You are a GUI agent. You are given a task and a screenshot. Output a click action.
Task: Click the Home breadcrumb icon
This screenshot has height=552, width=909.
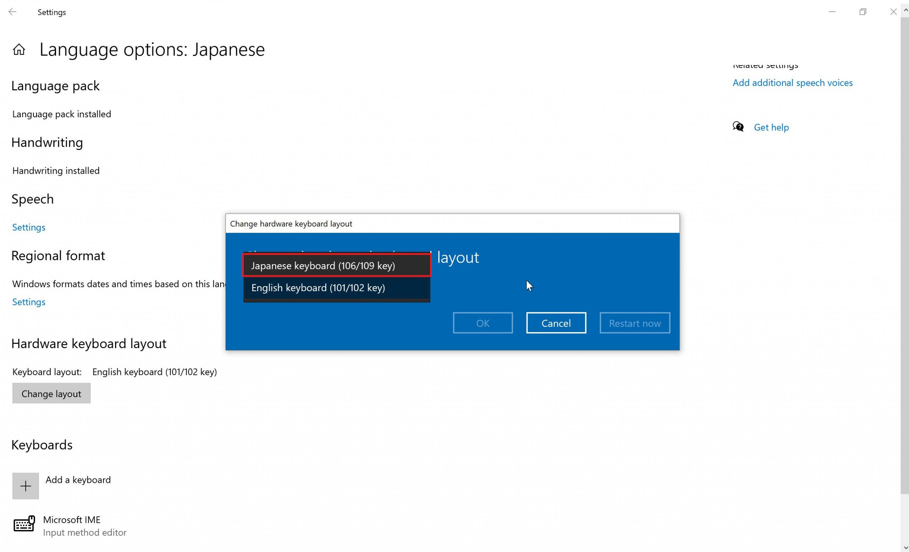[x=18, y=49]
